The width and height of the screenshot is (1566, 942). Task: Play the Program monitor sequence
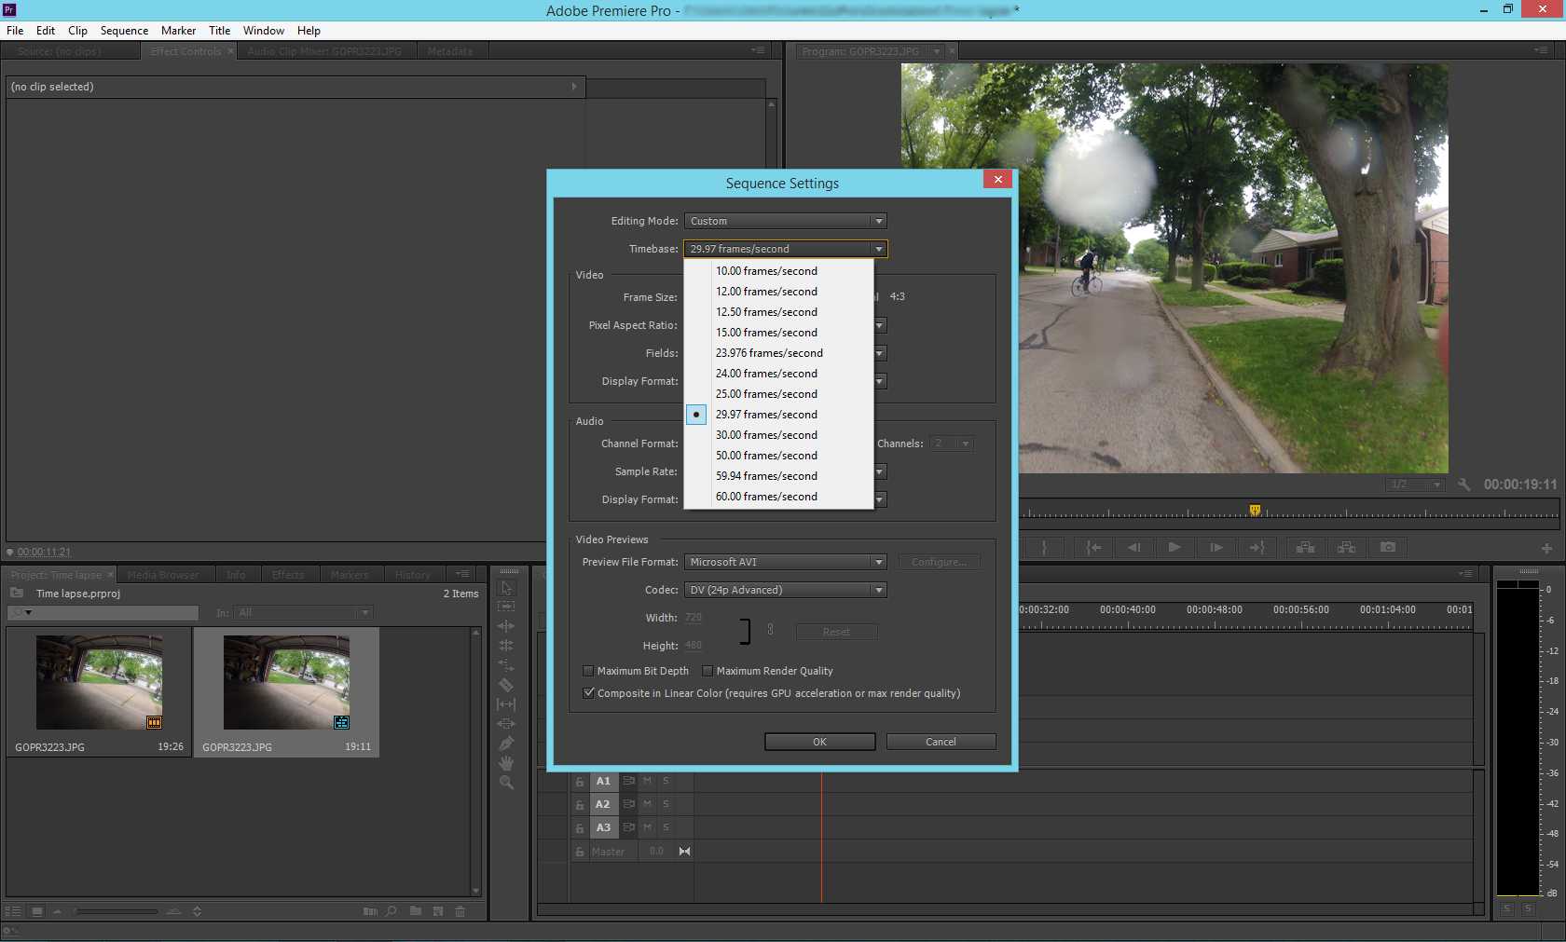point(1174,548)
